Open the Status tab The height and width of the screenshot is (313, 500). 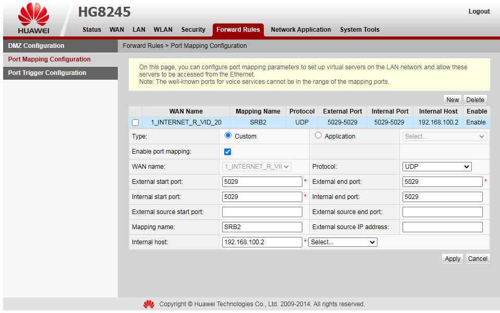point(92,30)
